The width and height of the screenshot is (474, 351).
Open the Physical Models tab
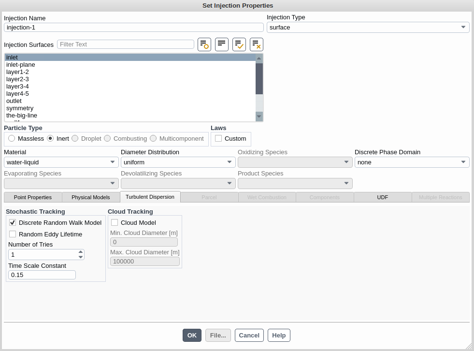(x=91, y=197)
